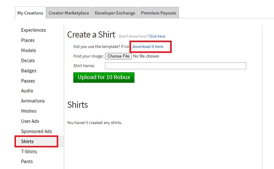
Task: Go to the Passes section
Action: tap(28, 81)
